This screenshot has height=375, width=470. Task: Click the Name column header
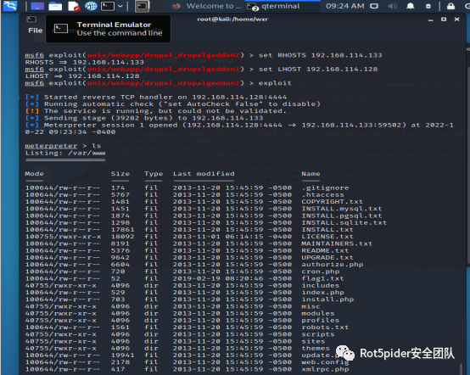(x=311, y=174)
